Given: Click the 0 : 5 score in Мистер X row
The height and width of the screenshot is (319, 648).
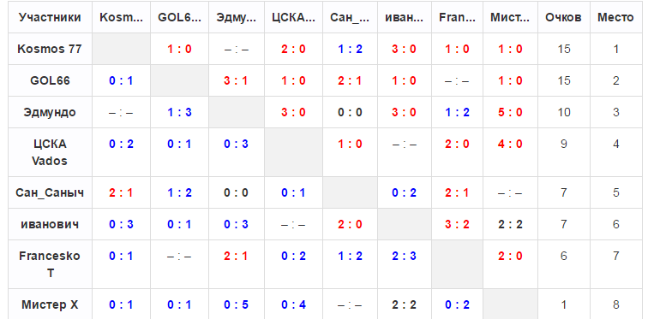Looking at the screenshot, I should pyautogui.click(x=237, y=305).
